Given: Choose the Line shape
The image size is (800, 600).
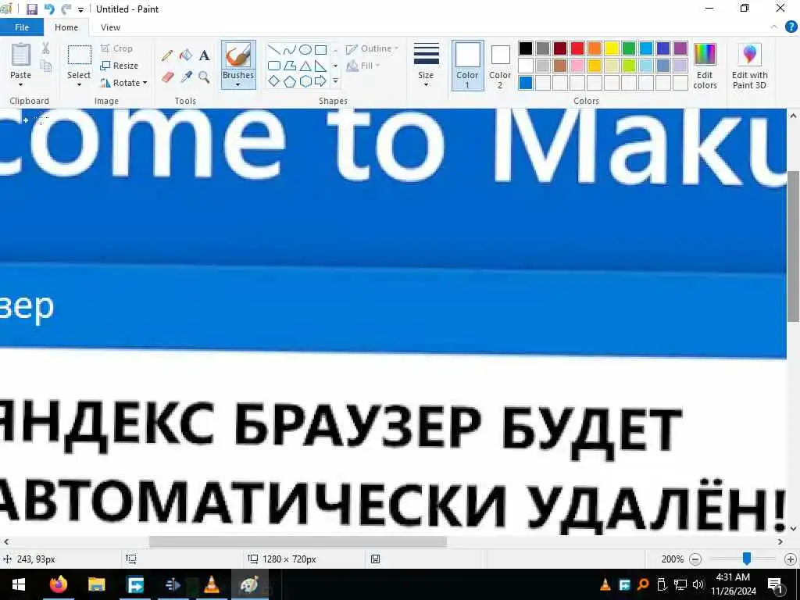Looking at the screenshot, I should click(274, 49).
